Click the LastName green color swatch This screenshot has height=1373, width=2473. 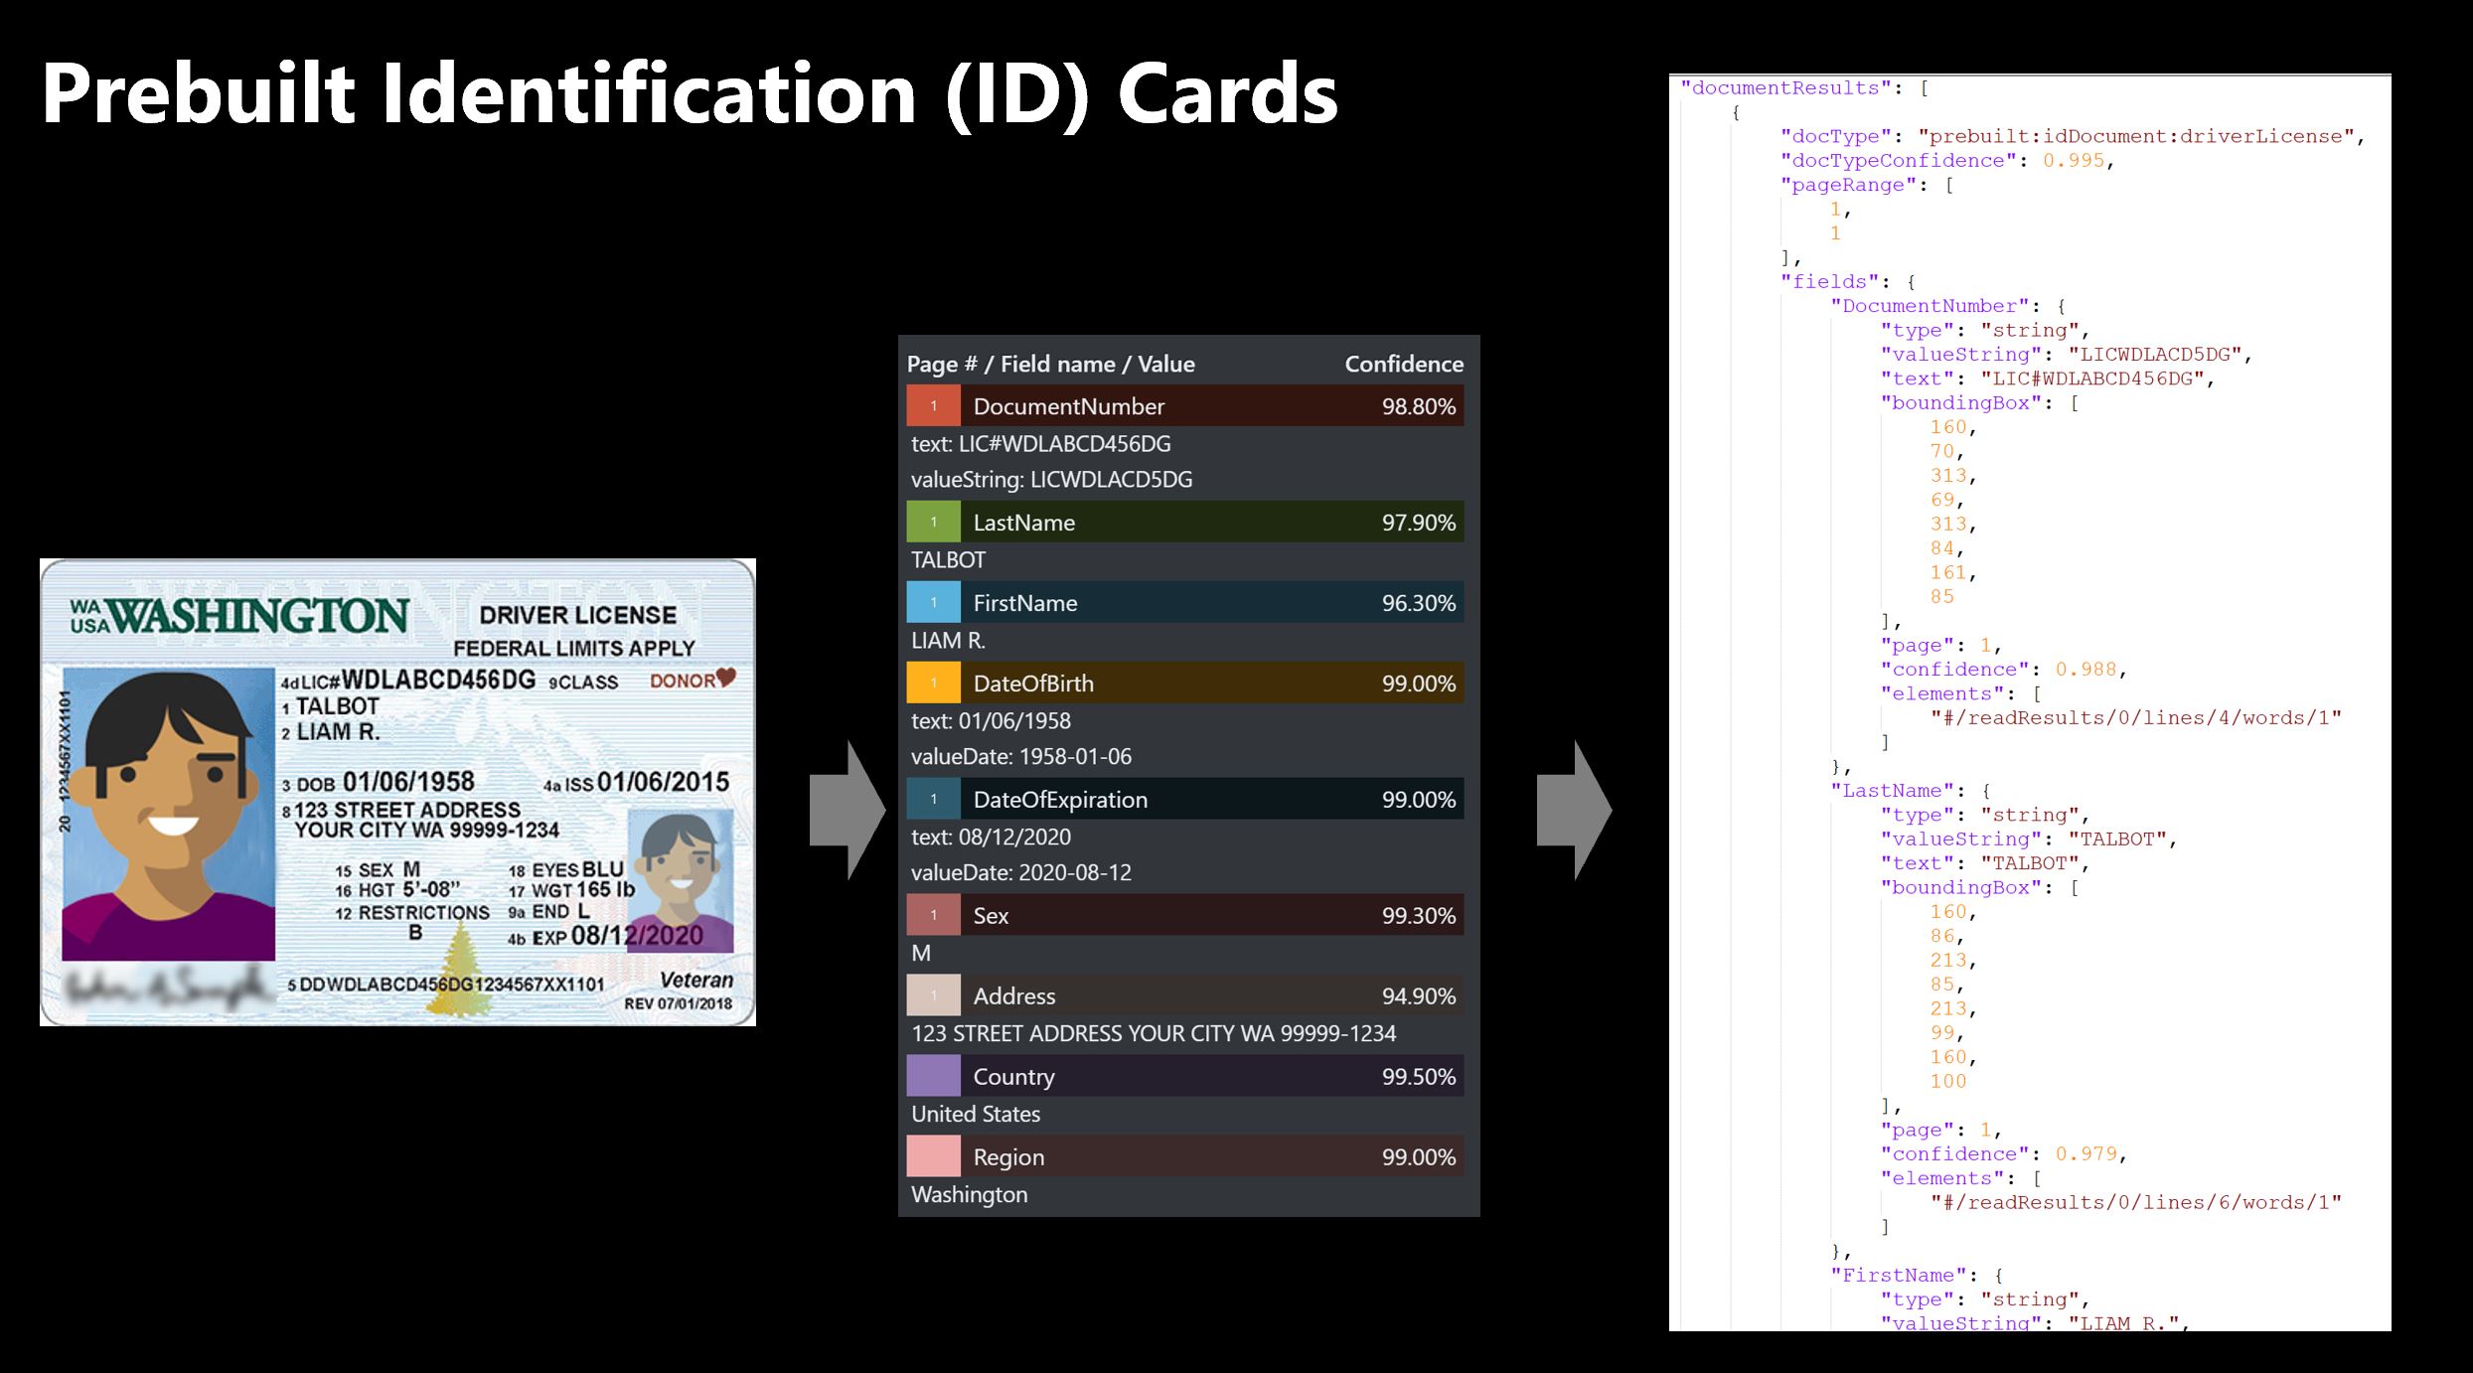tap(933, 523)
